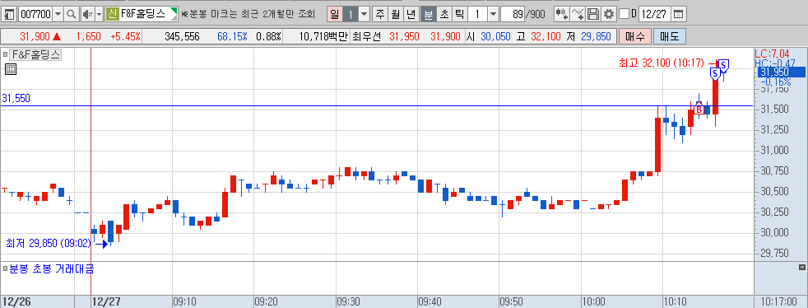Click the add line indicator icon

pos(578,14)
